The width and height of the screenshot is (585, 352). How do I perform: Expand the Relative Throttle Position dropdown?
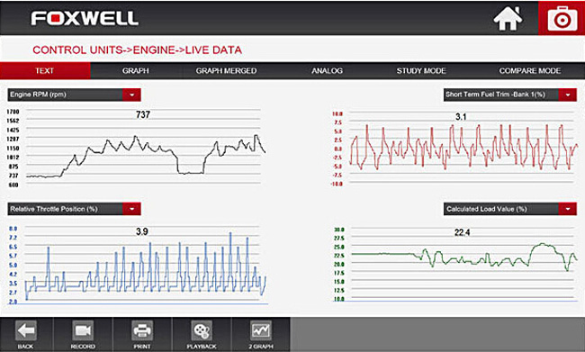131,209
